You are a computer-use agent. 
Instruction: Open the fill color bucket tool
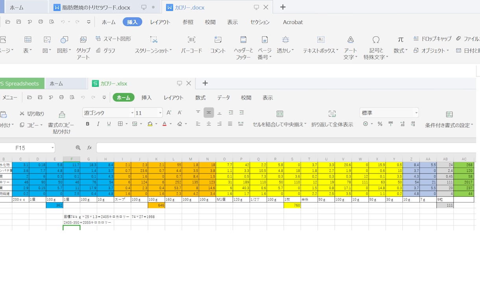pyautogui.click(x=150, y=124)
